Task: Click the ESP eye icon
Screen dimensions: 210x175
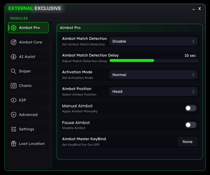Action: 13,100
